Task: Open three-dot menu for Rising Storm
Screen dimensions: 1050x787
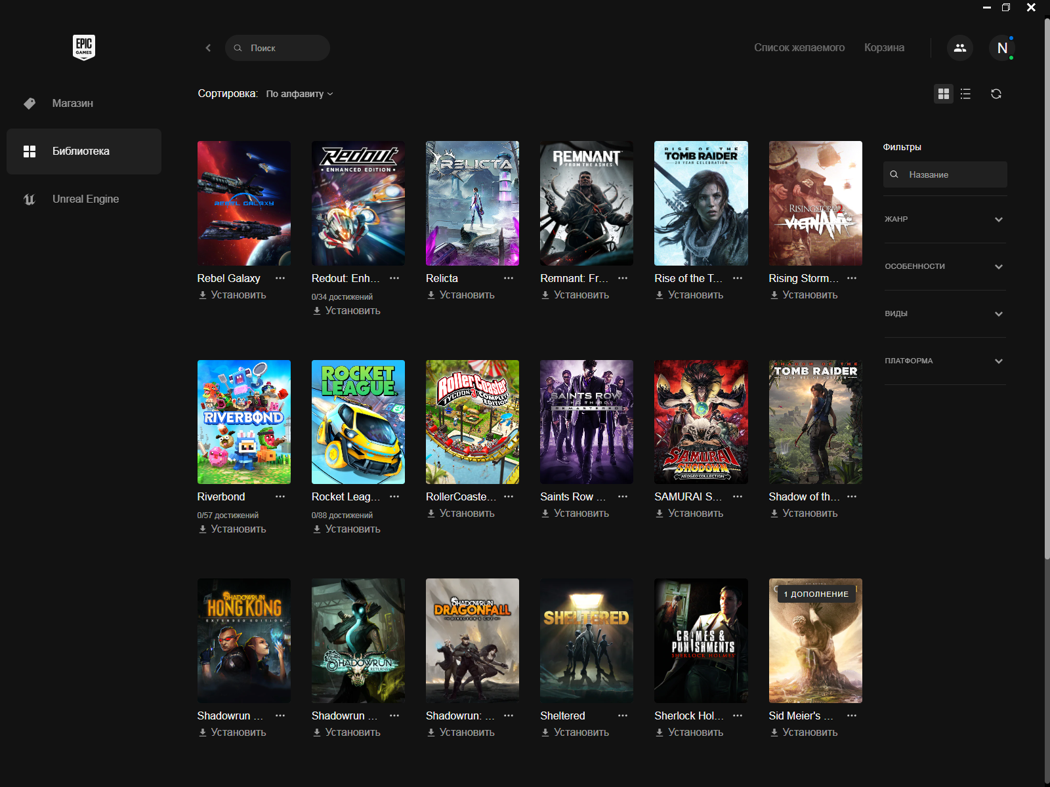Action: (852, 278)
